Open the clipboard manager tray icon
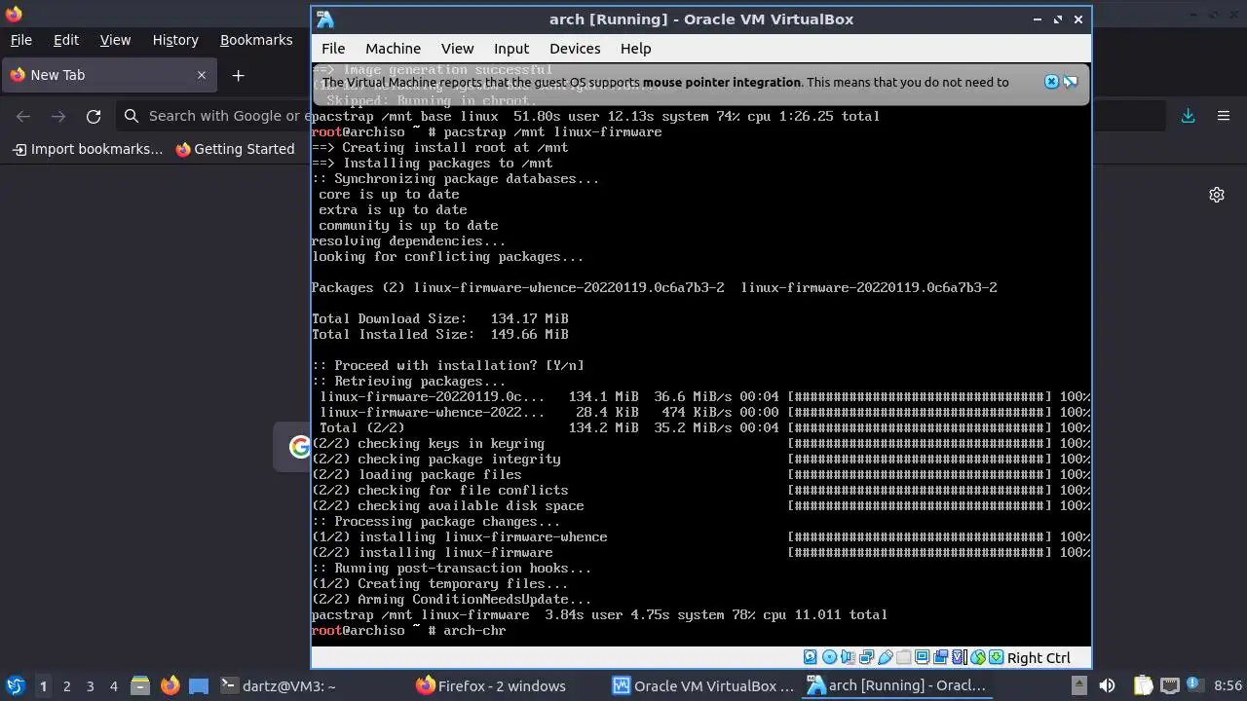Image resolution: width=1247 pixels, height=701 pixels. pyautogui.click(x=1143, y=685)
